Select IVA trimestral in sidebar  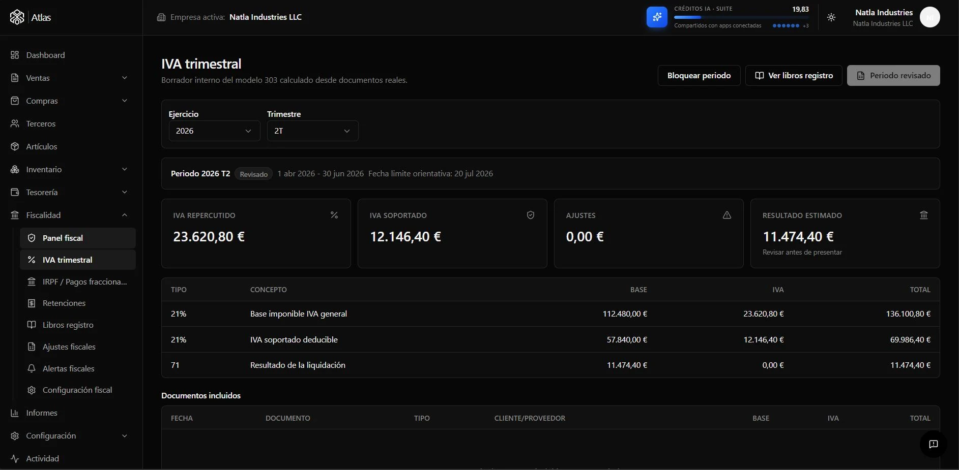click(x=78, y=260)
